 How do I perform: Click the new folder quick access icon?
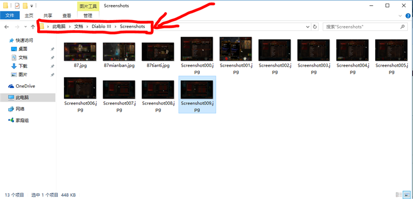25,6
